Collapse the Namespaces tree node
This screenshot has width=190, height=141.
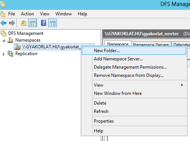pyautogui.click(x=4, y=40)
